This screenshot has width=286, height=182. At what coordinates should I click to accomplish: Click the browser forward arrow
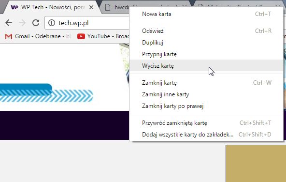pos(22,23)
